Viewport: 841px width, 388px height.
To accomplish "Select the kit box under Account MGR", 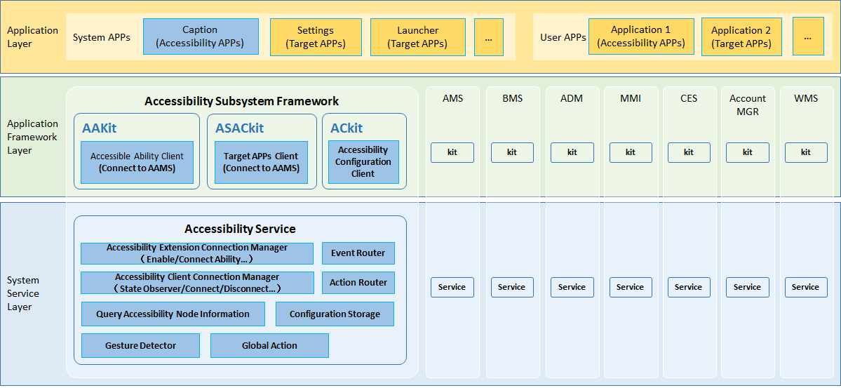I will [x=747, y=152].
